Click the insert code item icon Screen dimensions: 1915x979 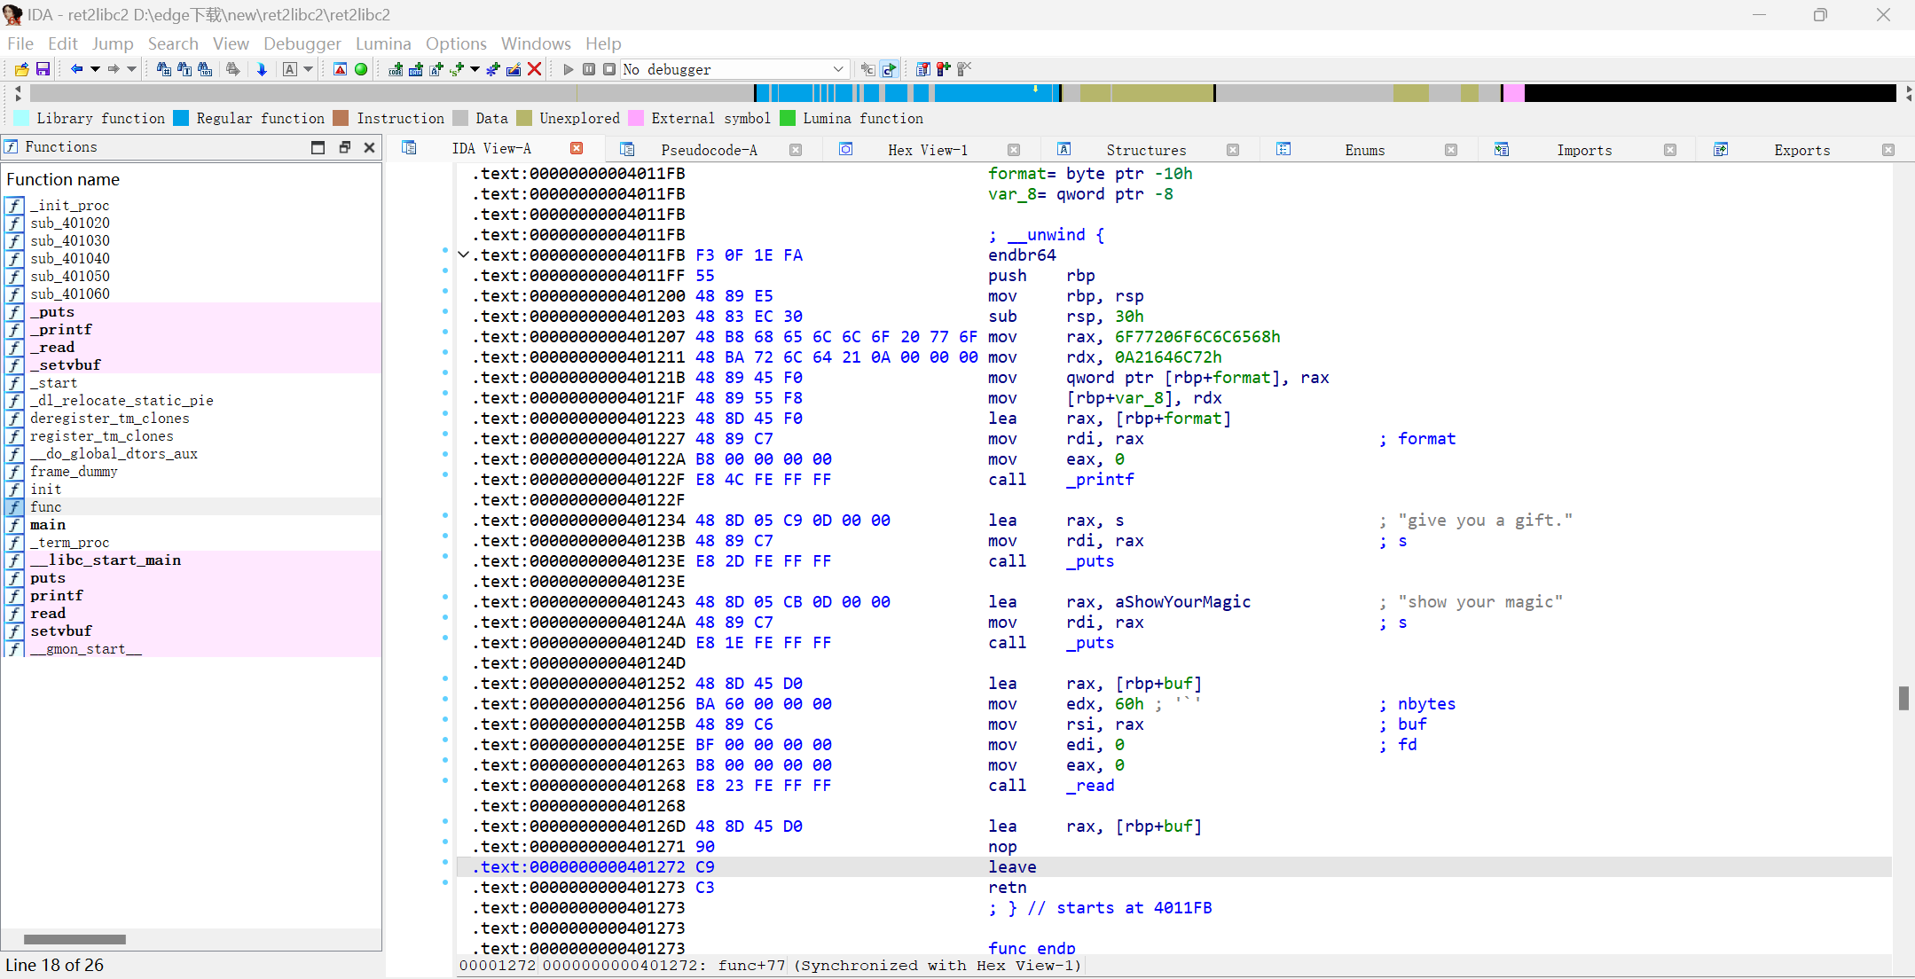click(396, 69)
